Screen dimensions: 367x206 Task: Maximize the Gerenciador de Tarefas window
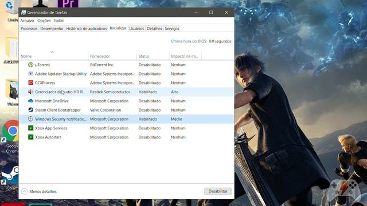(211, 13)
